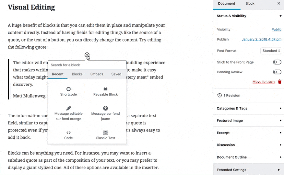Image resolution: width=284 pixels, height=175 pixels.
Task: Expand the Categories & Tags panel
Action: 248,108
